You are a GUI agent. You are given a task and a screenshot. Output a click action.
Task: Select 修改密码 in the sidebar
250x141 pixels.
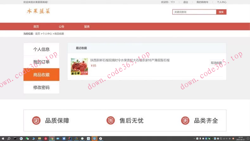coord(41,87)
